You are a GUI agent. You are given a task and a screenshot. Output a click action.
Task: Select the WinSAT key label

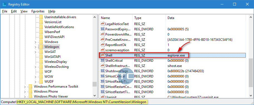(x=50, y=52)
